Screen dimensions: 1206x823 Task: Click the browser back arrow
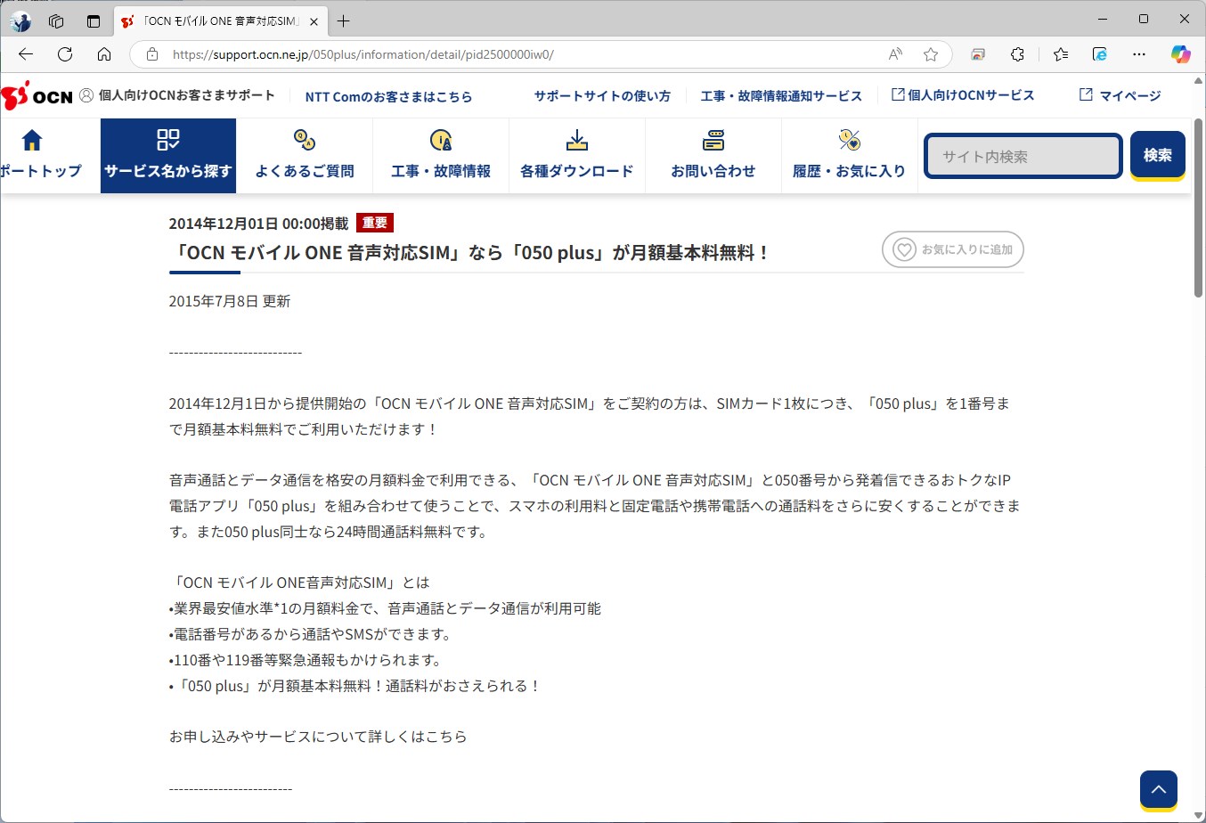(26, 54)
